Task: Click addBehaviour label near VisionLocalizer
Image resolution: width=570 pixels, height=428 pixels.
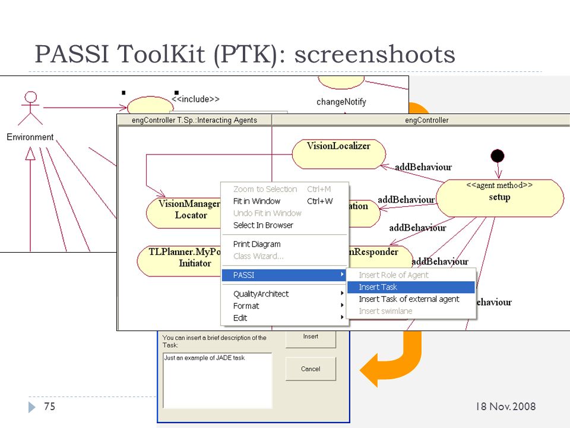Action: tap(423, 167)
